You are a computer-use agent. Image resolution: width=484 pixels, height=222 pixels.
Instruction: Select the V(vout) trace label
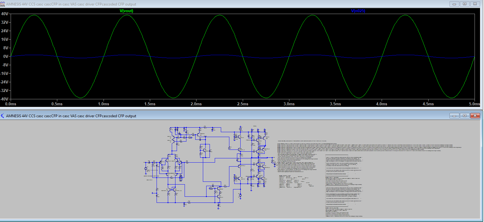point(126,11)
